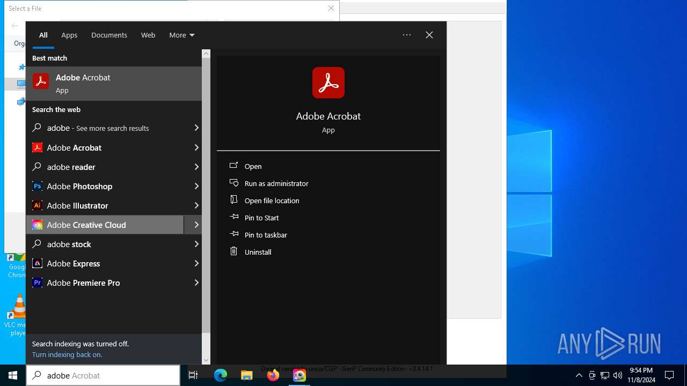
Task: Click the Adobe Creative Cloud icon
Action: tap(37, 225)
